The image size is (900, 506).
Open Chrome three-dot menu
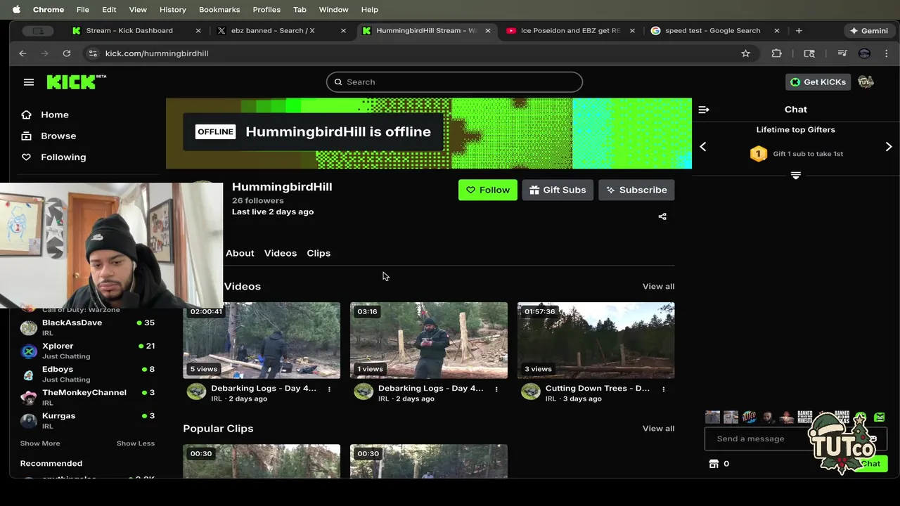click(x=886, y=53)
